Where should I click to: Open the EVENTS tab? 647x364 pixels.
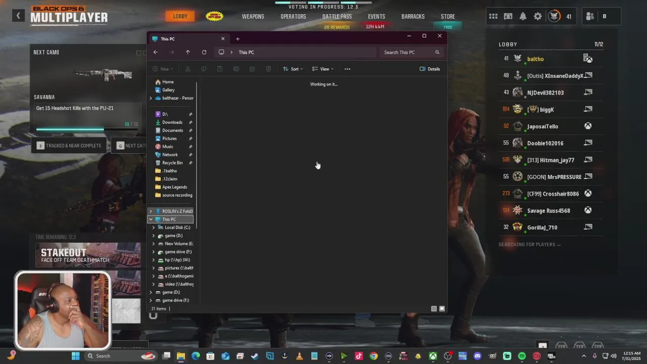point(377,16)
